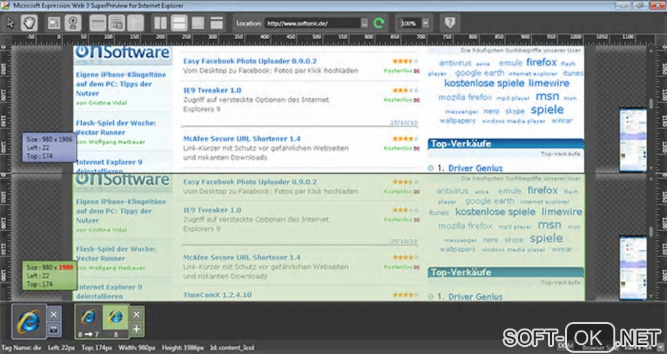Screen dimensions: 667x354
Task: Open baseline browser options below X
Action: click(x=54, y=329)
